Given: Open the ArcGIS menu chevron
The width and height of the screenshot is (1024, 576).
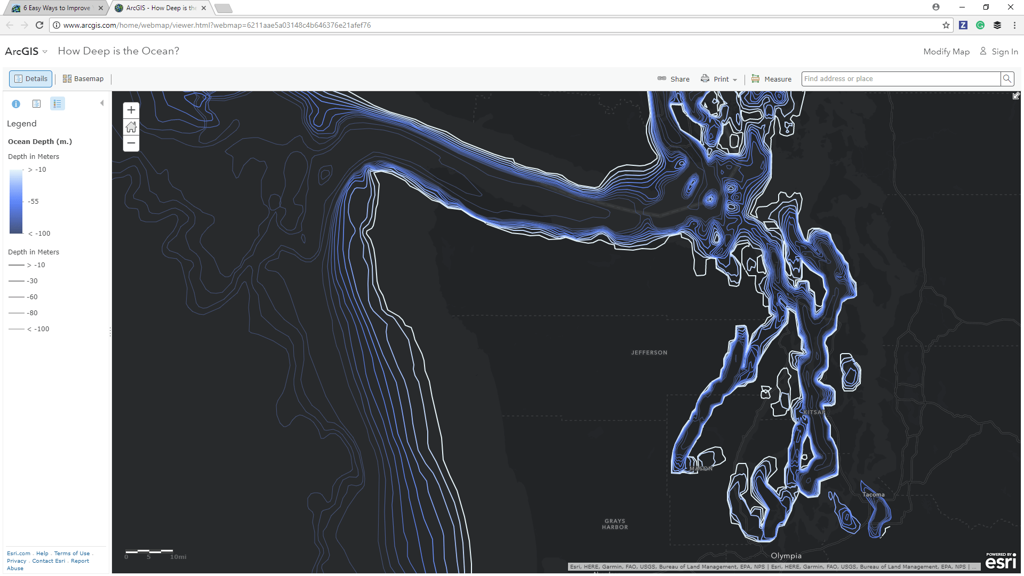Looking at the screenshot, I should [45, 51].
